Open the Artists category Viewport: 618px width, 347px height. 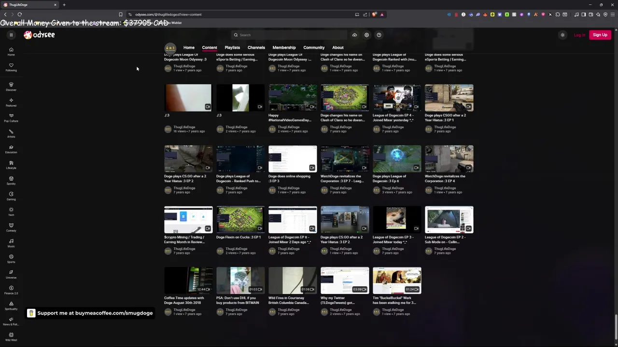pos(11,134)
